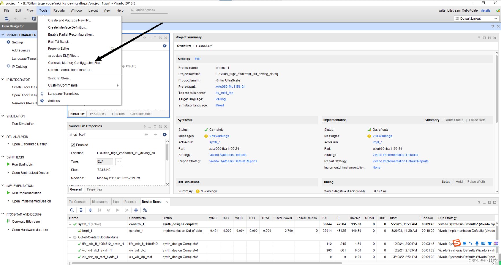
Task: Click the Quick Access search field
Action: click(149, 10)
